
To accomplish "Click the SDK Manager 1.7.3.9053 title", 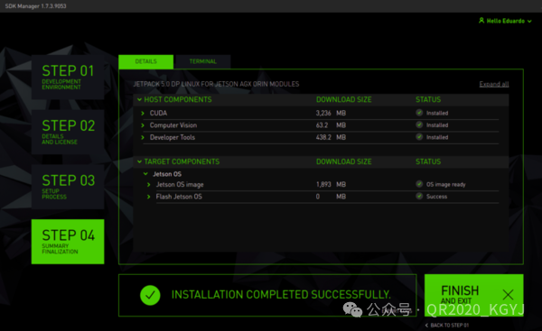I will (35, 6).
